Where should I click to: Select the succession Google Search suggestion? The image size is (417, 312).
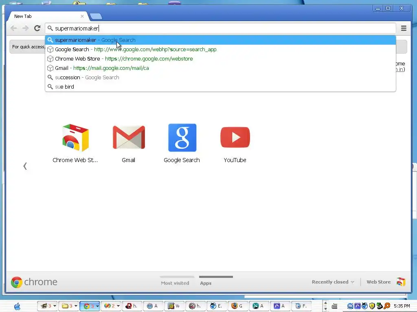click(x=220, y=77)
